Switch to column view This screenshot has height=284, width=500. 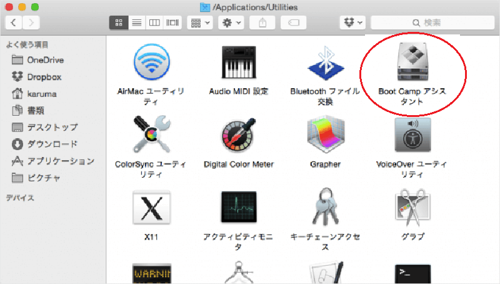[154, 23]
